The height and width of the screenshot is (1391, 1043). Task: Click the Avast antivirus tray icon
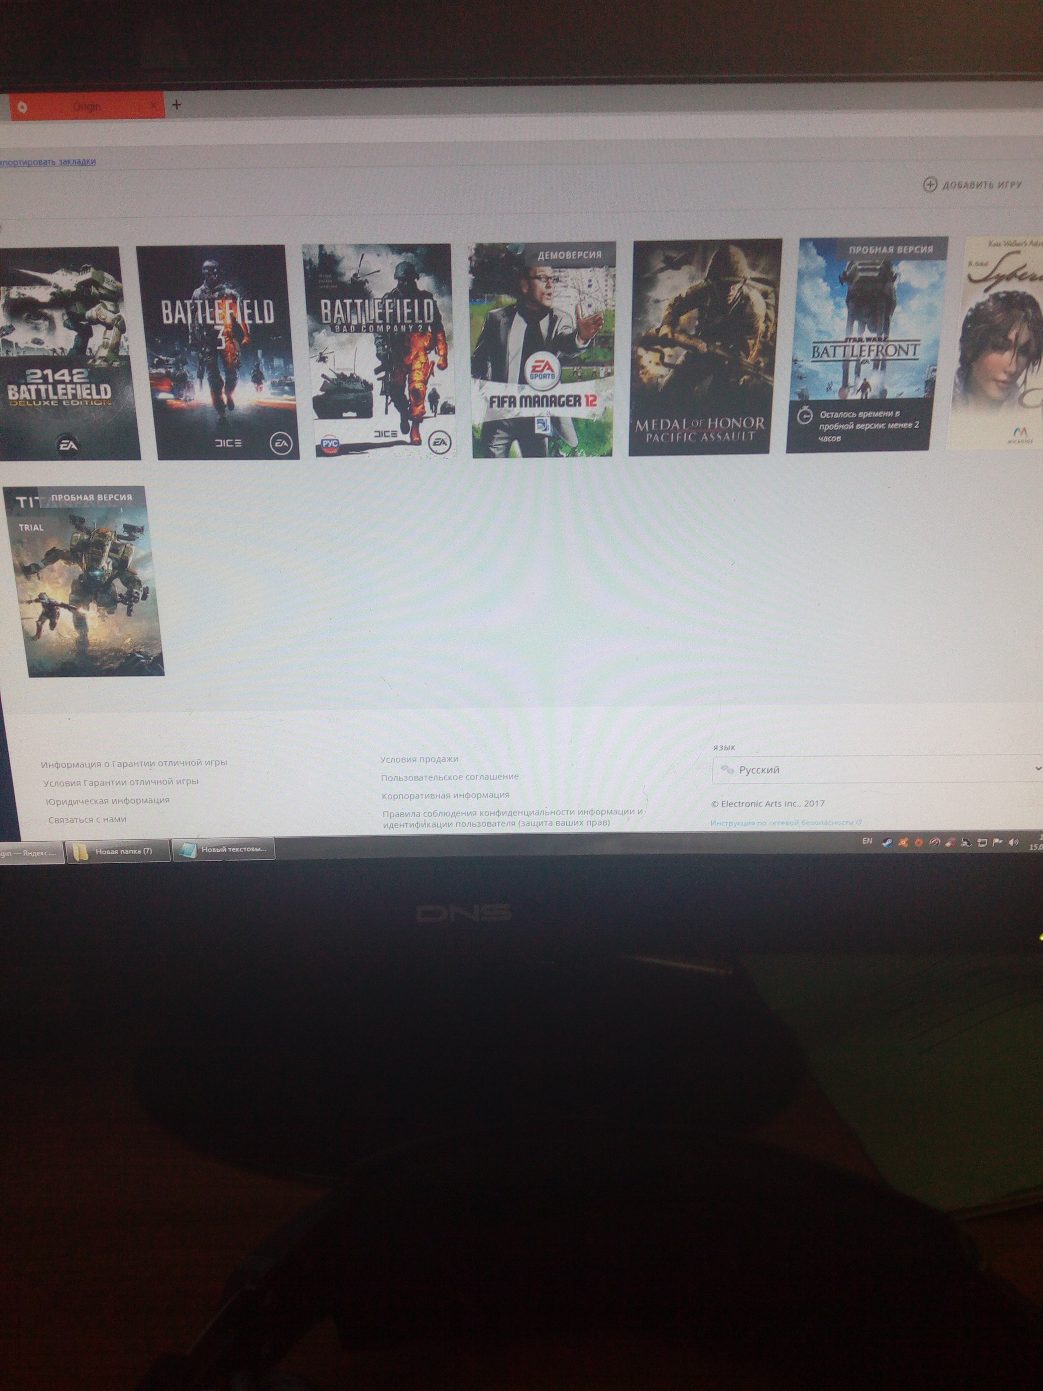[x=903, y=843]
